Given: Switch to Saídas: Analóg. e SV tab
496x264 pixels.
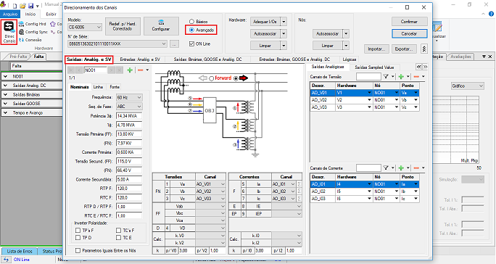Looking at the screenshot, I should pos(89,59).
